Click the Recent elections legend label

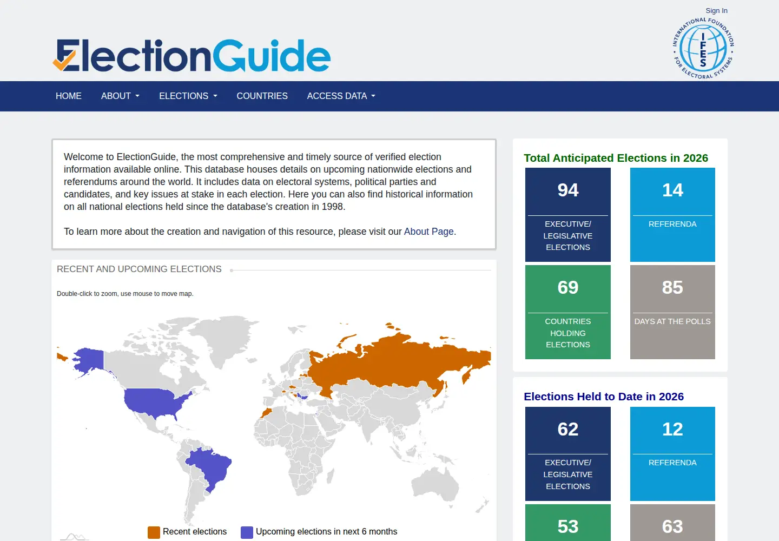195,532
